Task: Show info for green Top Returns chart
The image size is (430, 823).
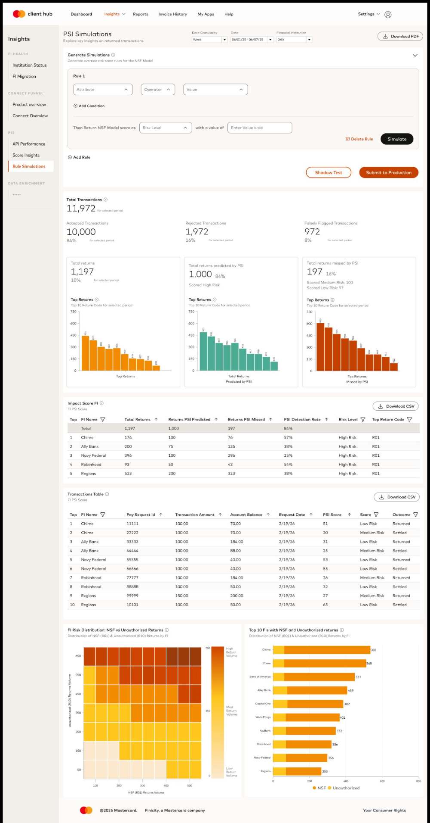Action: pyautogui.click(x=215, y=299)
